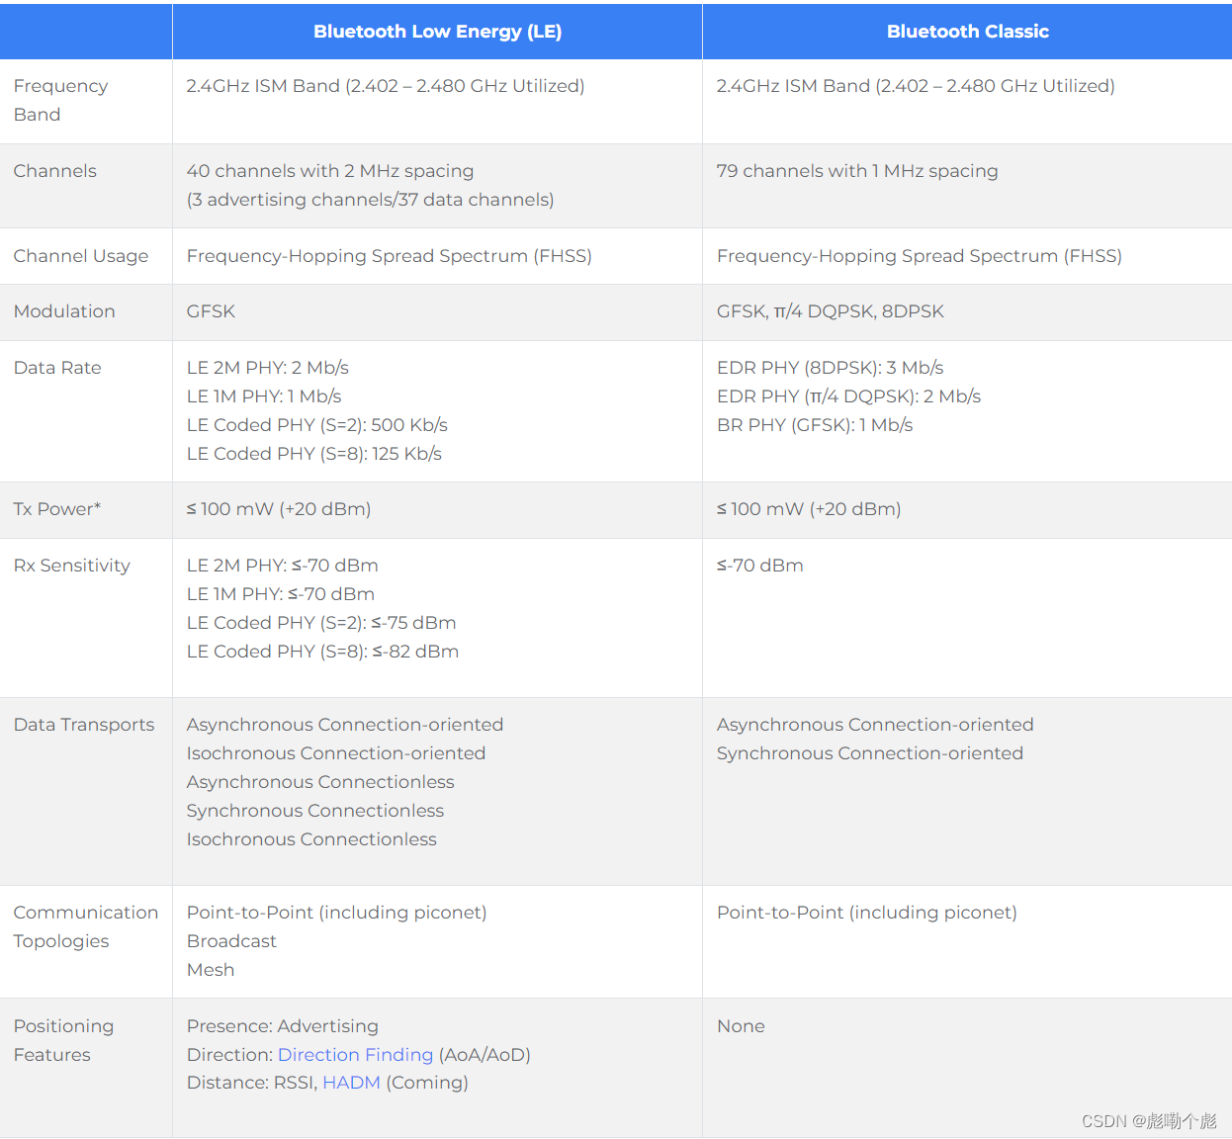The image size is (1232, 1139).
Task: Select 'EDR PHY (8DPSK): 3 Mb/s' line
Action: click(x=831, y=368)
